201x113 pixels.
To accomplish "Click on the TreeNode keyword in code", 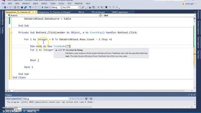I will pyautogui.click(x=59, y=46).
